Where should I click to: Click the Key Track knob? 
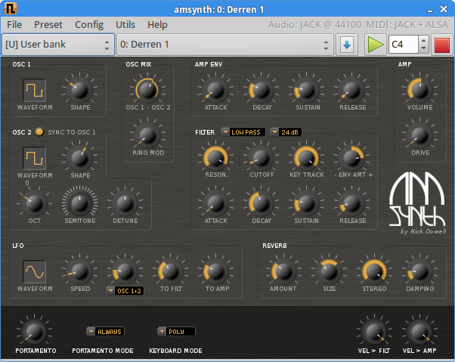pyautogui.click(x=306, y=159)
